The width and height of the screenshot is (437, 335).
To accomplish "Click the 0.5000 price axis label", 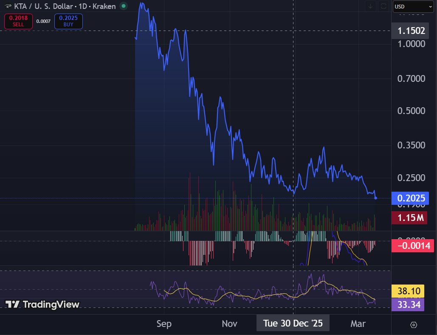I will (x=411, y=111).
